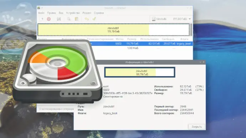246x138 pixels.
Task: Click the paste partition toolbar icon
Action: coord(76,19)
